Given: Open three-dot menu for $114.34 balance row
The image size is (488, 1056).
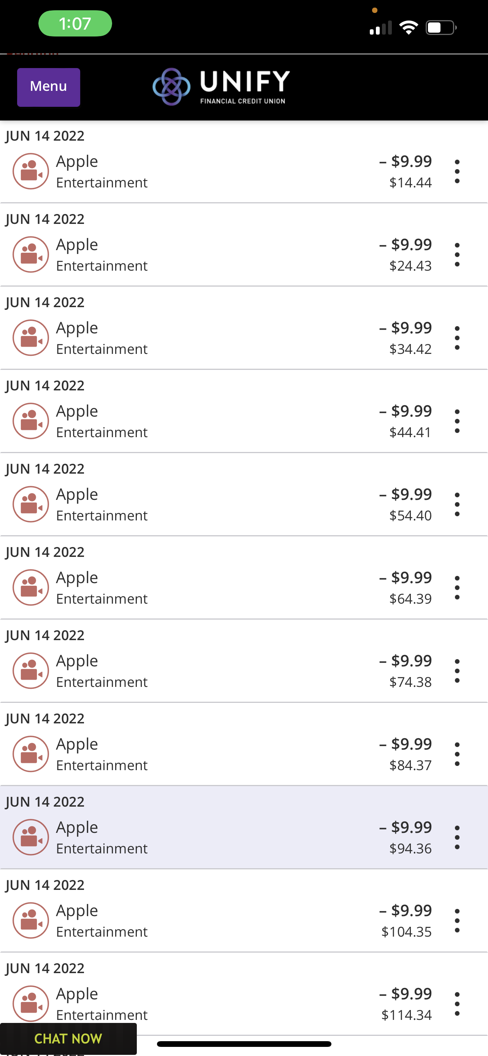Looking at the screenshot, I should point(457,1004).
